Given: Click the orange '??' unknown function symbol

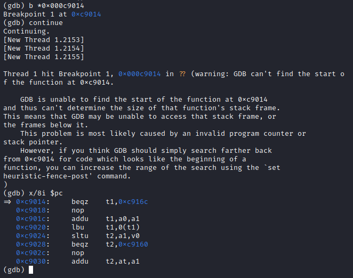Looking at the screenshot, I should tap(183, 74).
